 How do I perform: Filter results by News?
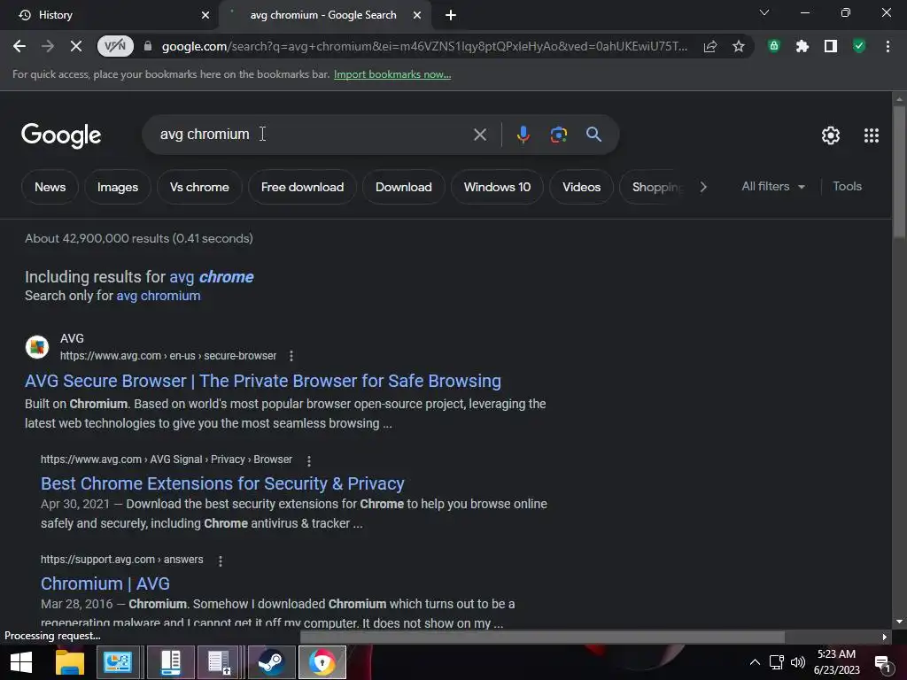point(50,187)
